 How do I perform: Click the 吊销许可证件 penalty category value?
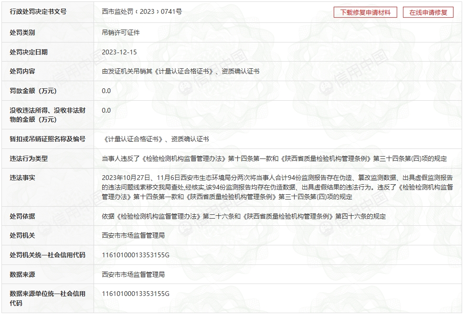(121, 32)
